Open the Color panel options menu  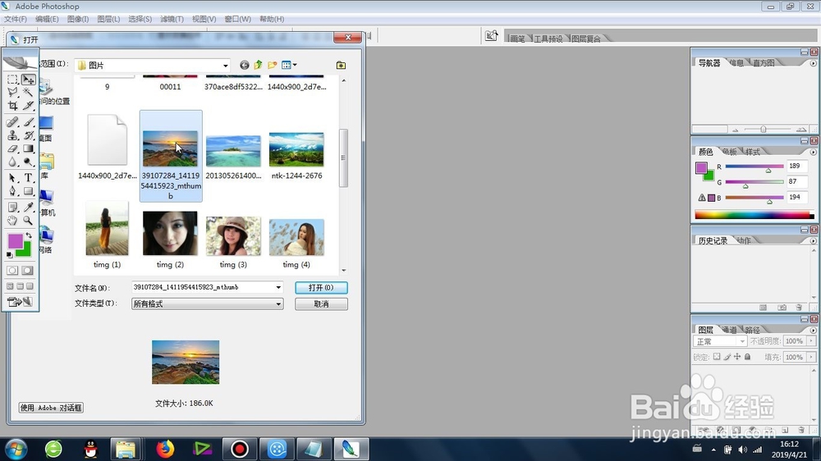[813, 153]
